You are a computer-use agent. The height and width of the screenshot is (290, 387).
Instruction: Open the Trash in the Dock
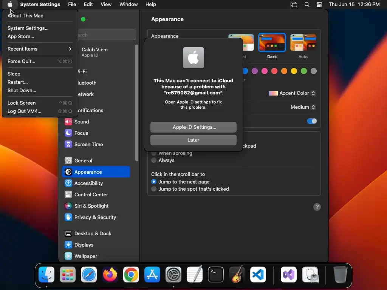tap(341, 275)
